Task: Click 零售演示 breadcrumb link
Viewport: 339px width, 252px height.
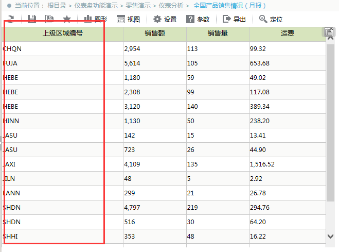Action: click(138, 6)
